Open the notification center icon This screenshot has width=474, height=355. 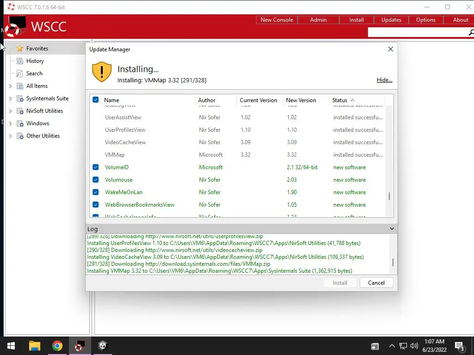coord(460,346)
